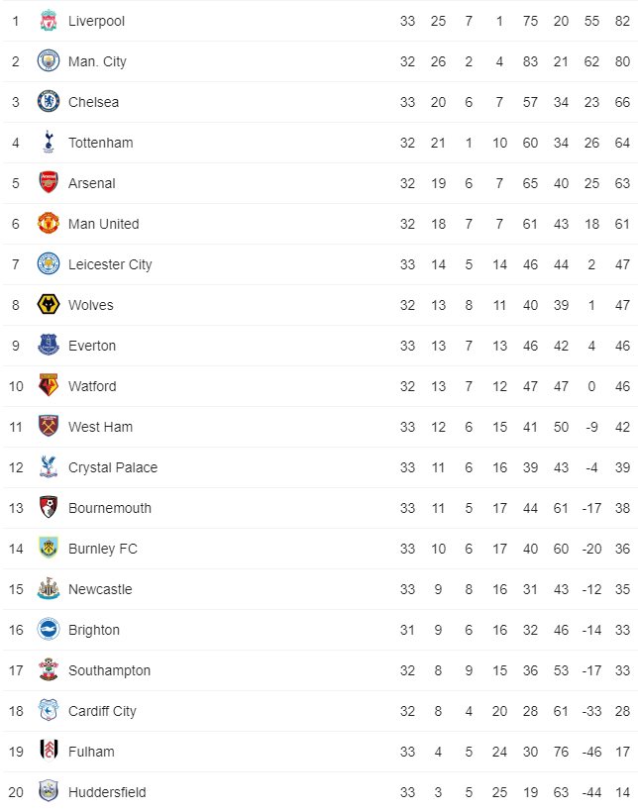The height and width of the screenshot is (811, 638).
Task: Open the Arsenal crest icon
Action: 49,182
